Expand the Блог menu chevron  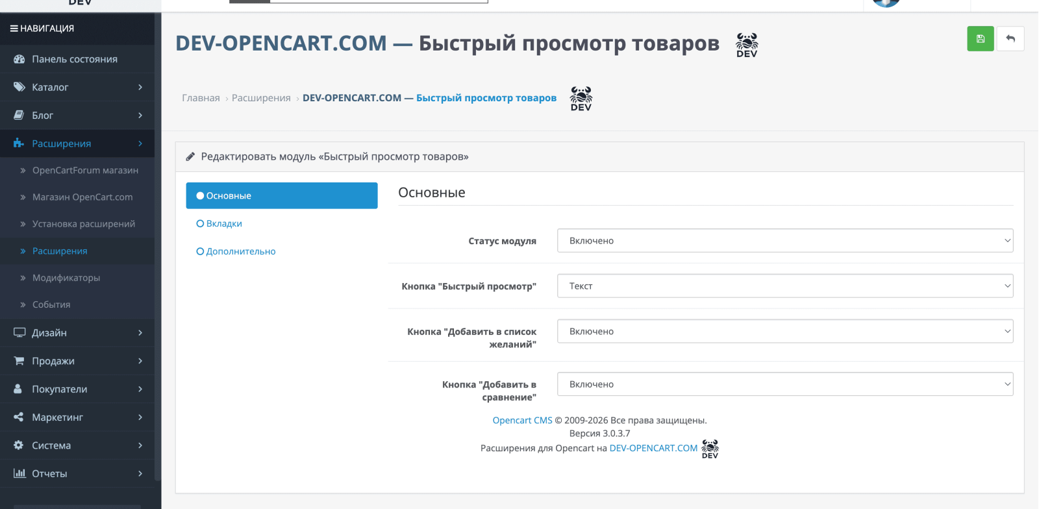[140, 115]
